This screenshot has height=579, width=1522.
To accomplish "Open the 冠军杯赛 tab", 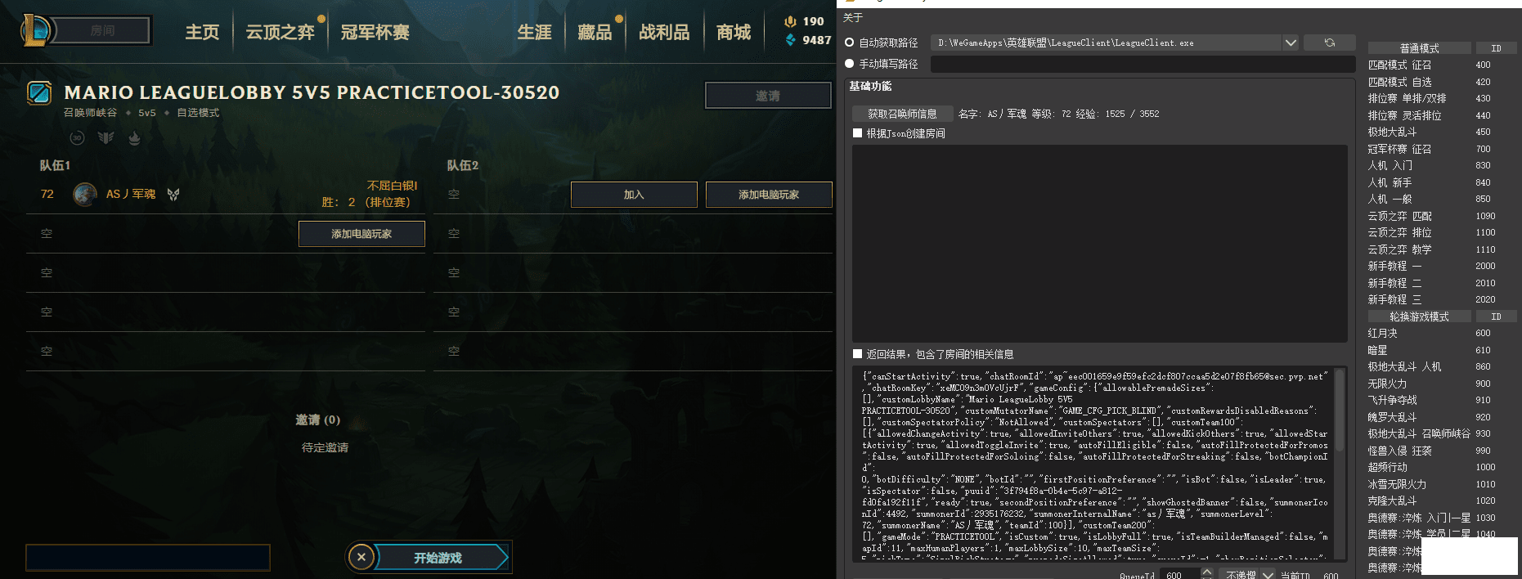I will (375, 32).
